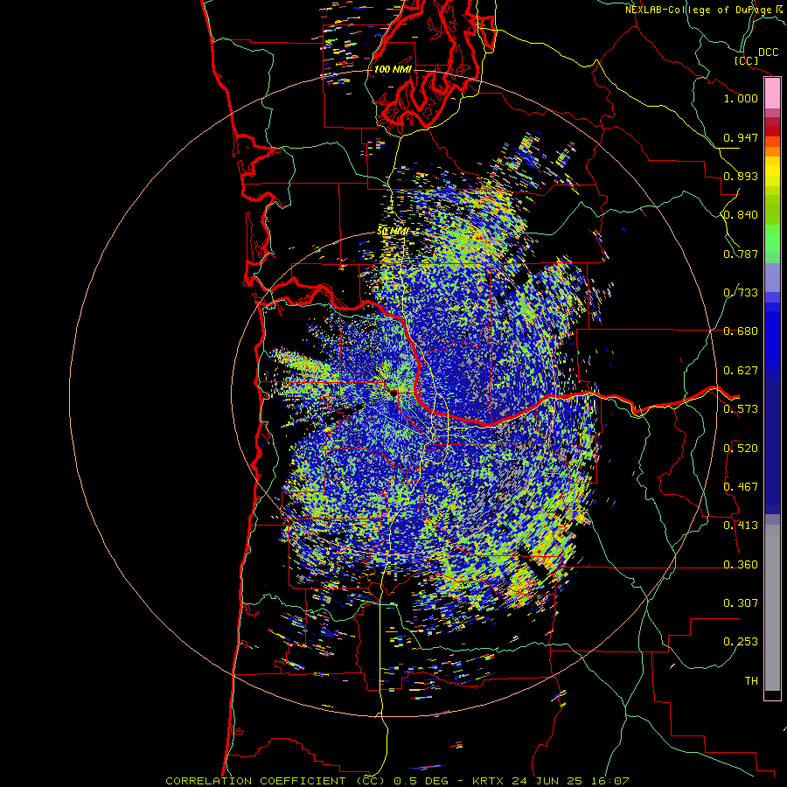This screenshot has width=787, height=787.
Task: Select the 0.307 scale value
Action: [741, 602]
